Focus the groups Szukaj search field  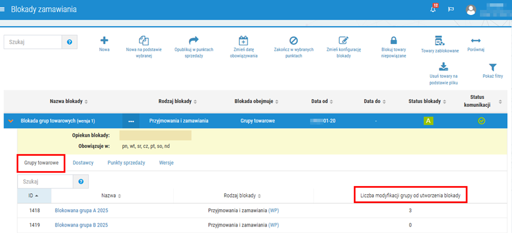pyautogui.click(x=45, y=182)
